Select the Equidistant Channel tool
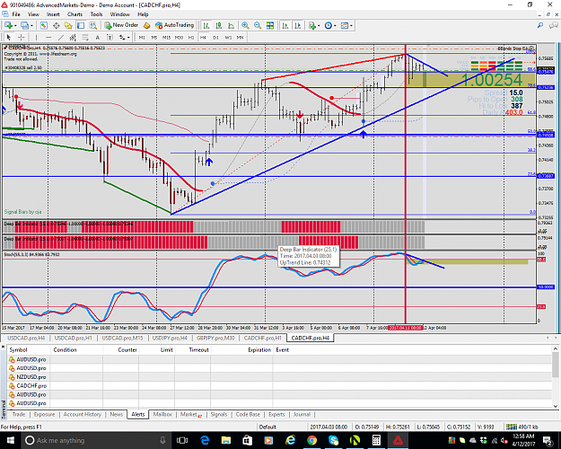This screenshot has height=449, width=561. (73, 37)
